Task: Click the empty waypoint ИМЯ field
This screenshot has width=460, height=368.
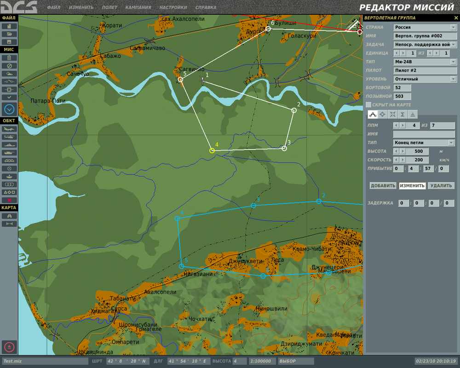Action: (424, 134)
